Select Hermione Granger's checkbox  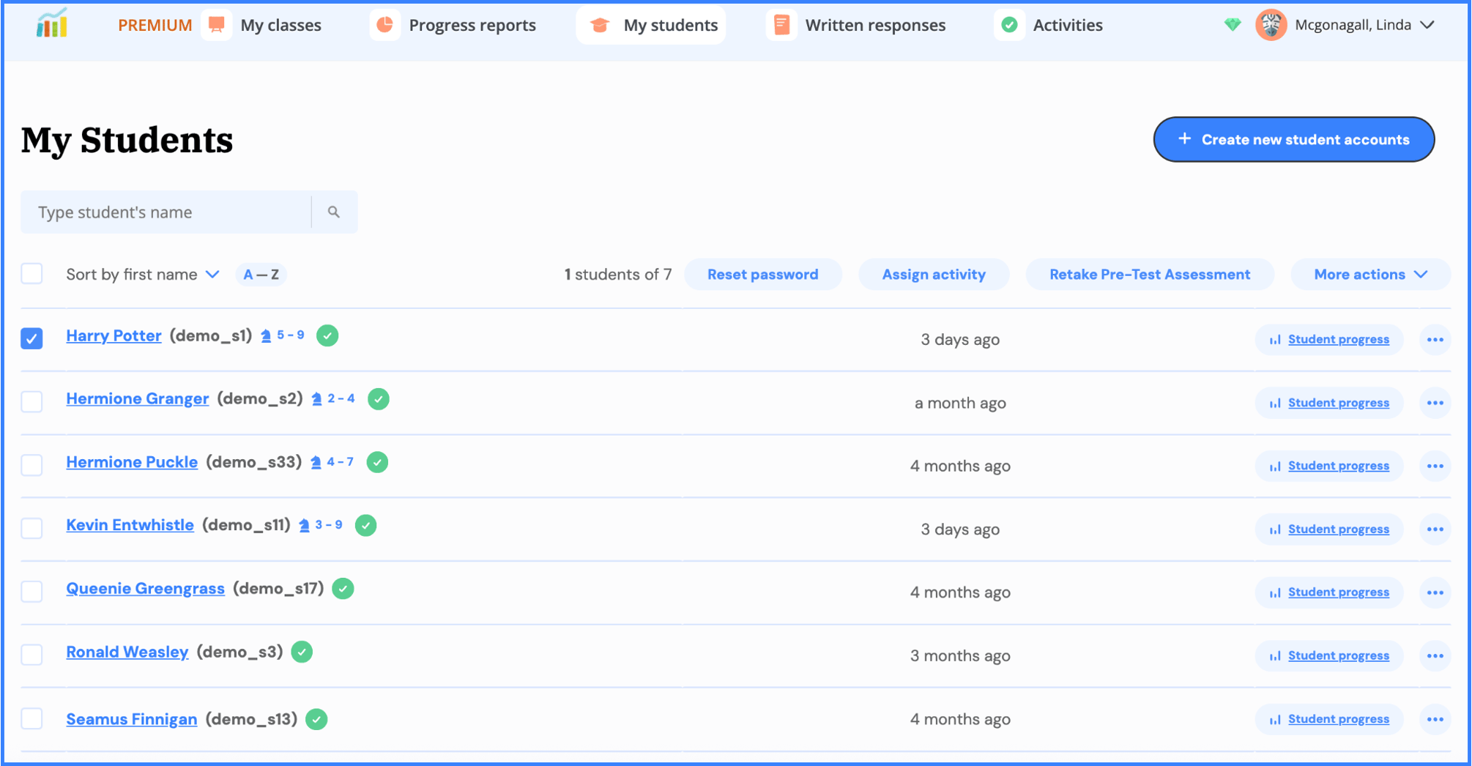31,401
